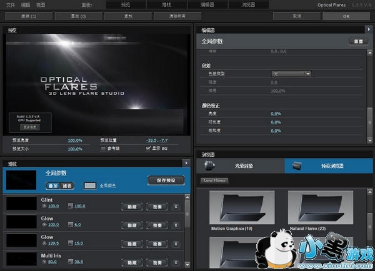Hide the Glow element with brightness 139.5

pyautogui.click(x=132, y=244)
